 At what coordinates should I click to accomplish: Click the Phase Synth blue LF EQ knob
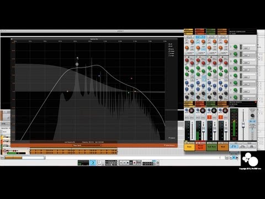[198, 83]
